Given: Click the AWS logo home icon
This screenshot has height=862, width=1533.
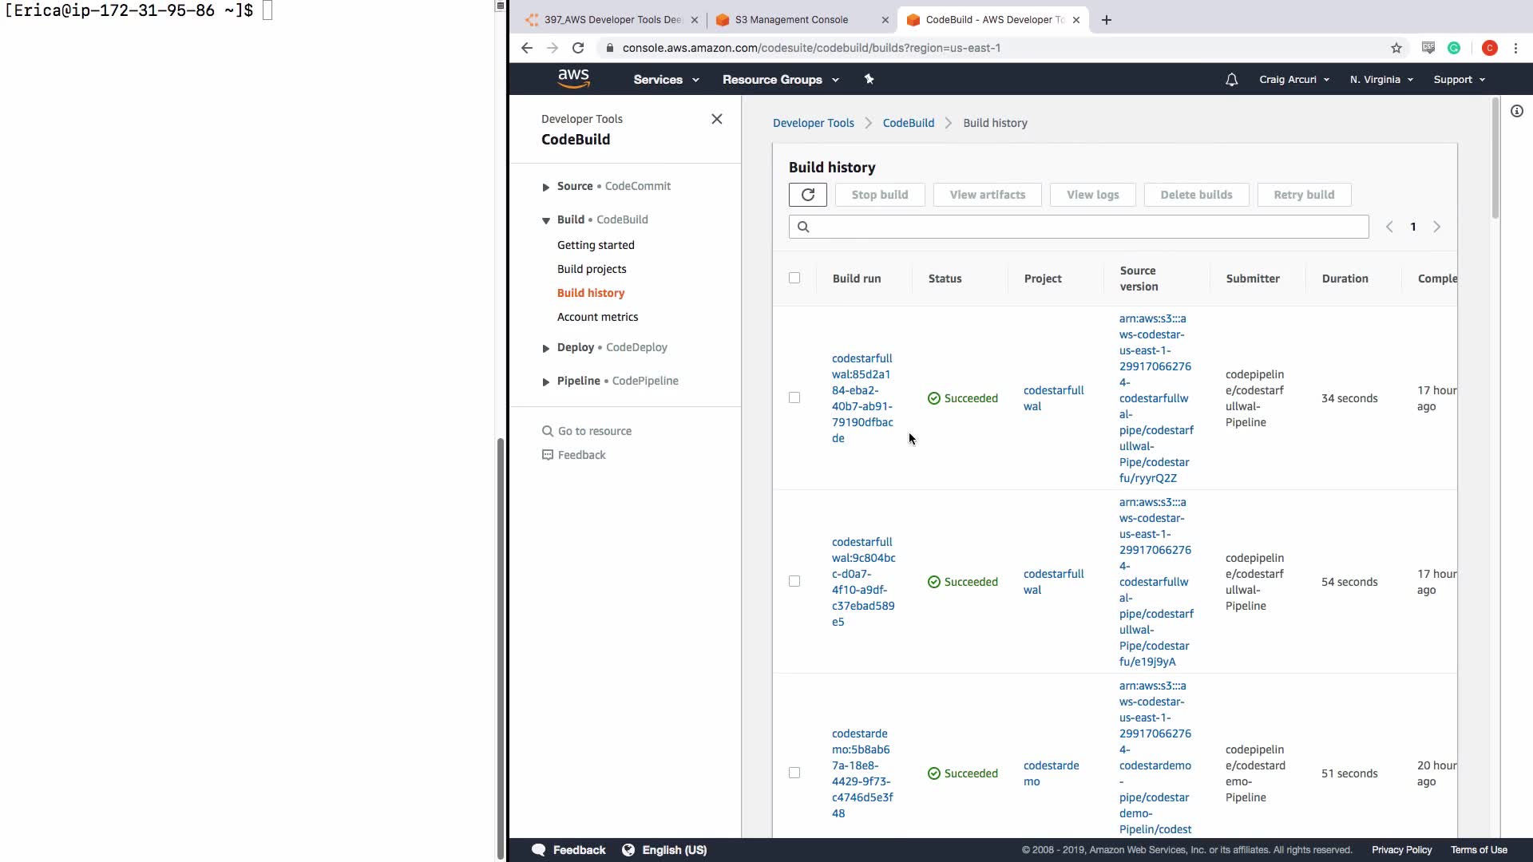Looking at the screenshot, I should pos(573,79).
